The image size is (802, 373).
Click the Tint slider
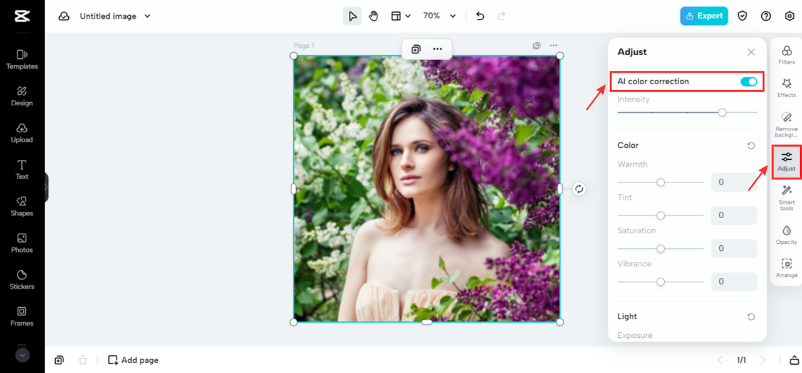pyautogui.click(x=660, y=215)
